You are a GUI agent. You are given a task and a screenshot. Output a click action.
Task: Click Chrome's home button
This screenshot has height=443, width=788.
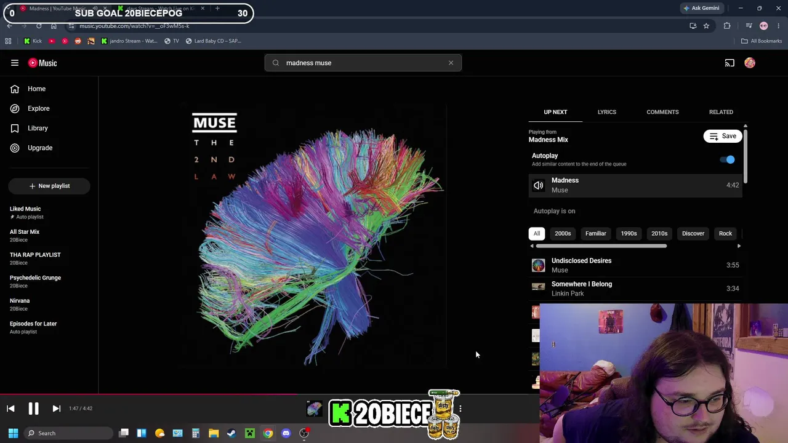54,26
